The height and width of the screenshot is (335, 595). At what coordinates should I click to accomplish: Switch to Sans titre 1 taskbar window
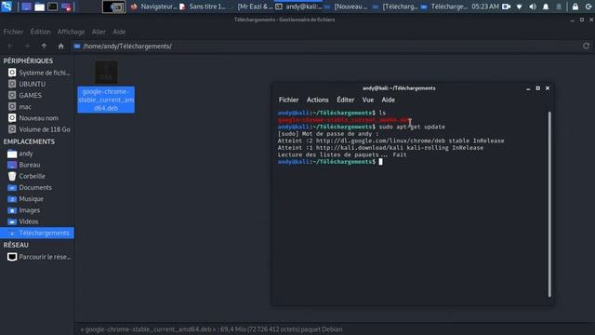tap(203, 7)
